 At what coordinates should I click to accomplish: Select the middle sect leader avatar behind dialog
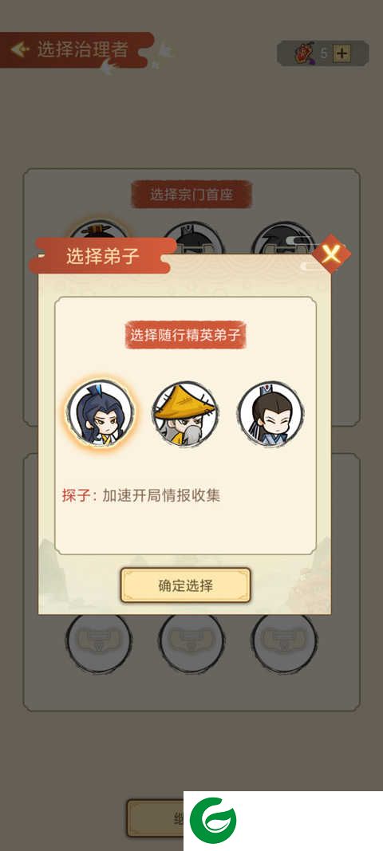click(x=193, y=236)
